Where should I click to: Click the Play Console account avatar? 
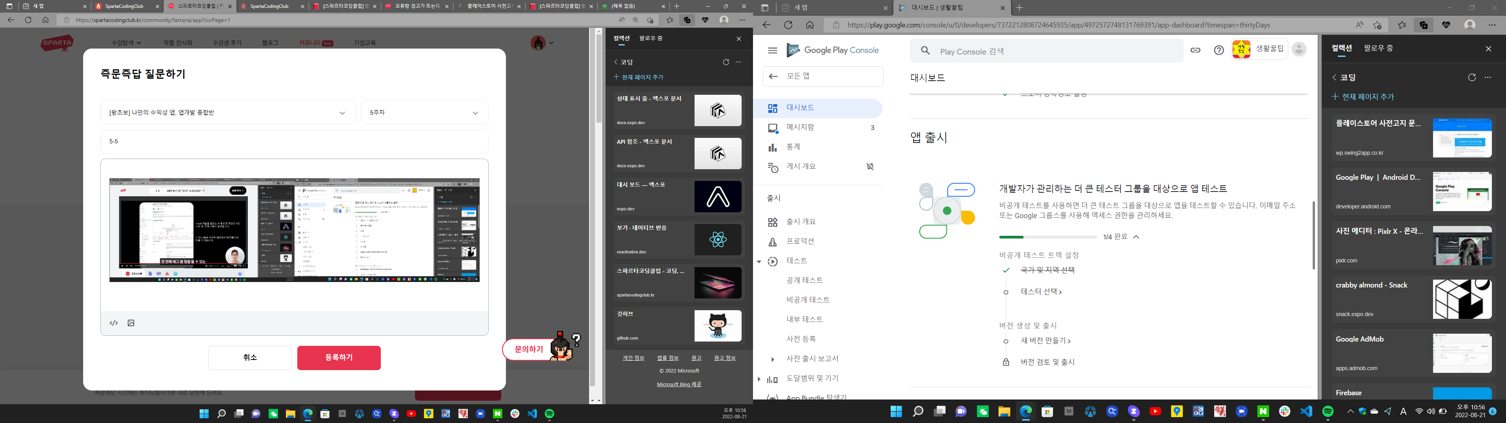1299,50
